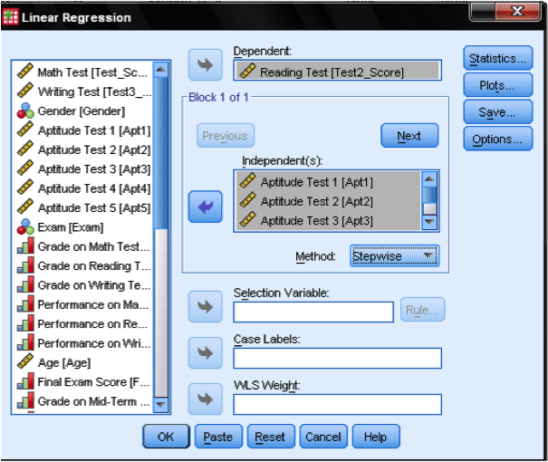The image size is (548, 462).
Task: Click arrow button beside Selection Variable
Action: (205, 307)
